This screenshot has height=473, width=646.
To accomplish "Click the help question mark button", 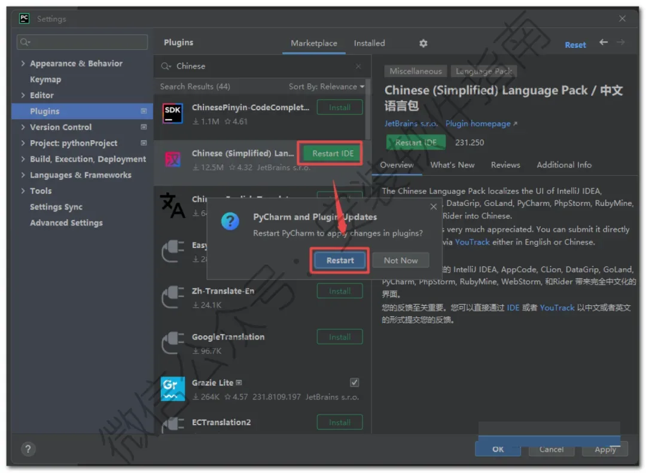I will tap(28, 448).
